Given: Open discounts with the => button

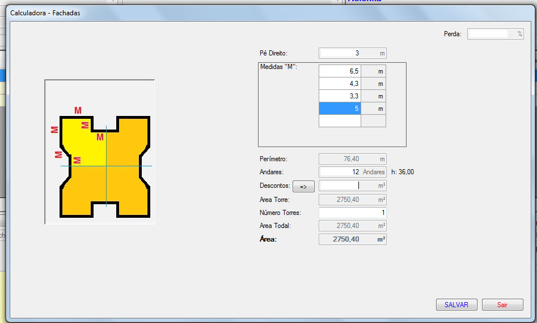Looking at the screenshot, I should [x=303, y=186].
